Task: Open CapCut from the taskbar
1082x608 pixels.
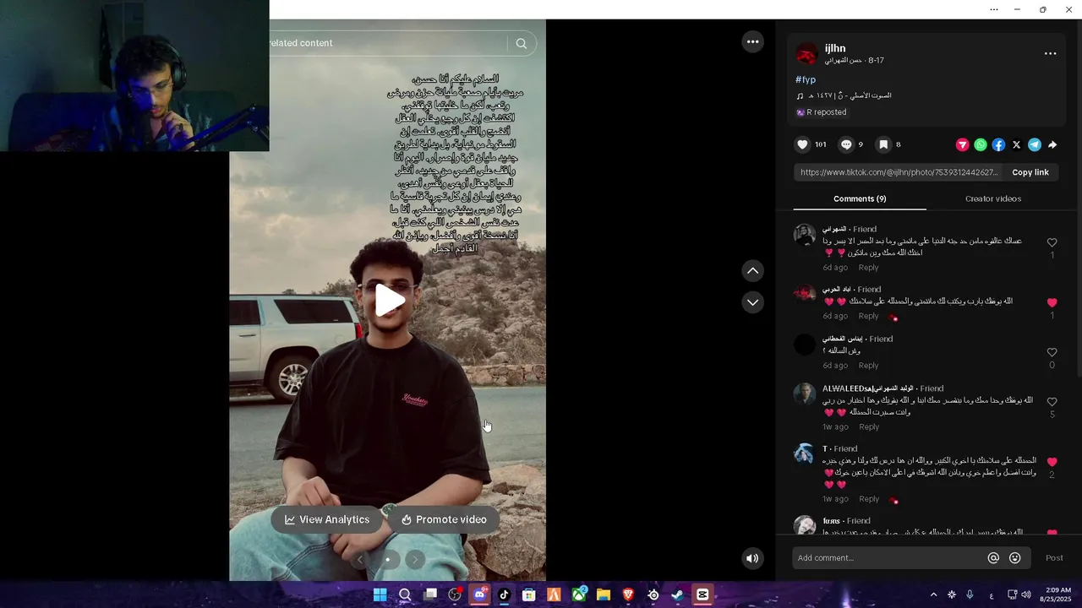Action: (x=702, y=594)
